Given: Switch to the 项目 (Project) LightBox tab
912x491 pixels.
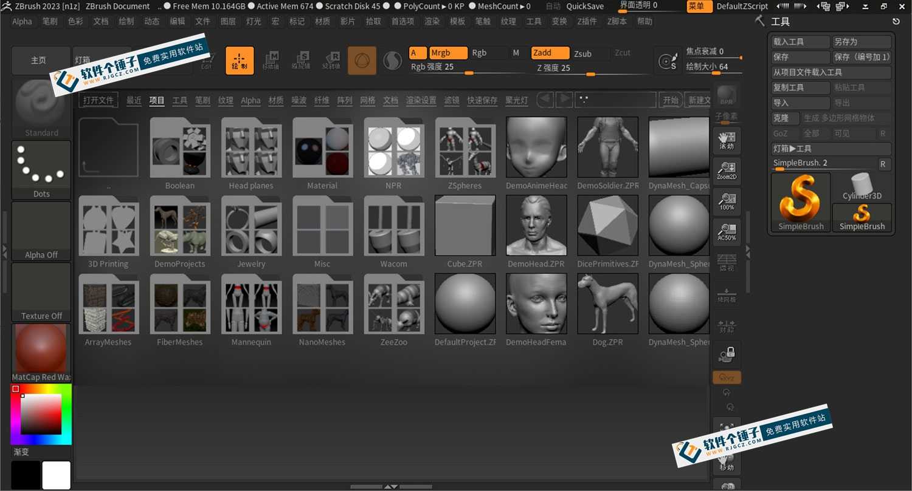Looking at the screenshot, I should pos(157,101).
